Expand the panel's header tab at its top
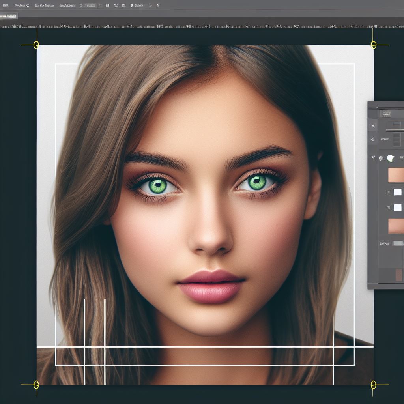The height and width of the screenshot is (404, 404). (387, 114)
